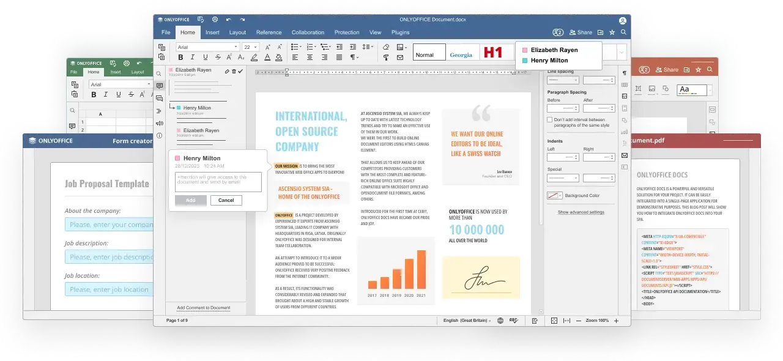Open the feedback megaphone icon in sidebar
This screenshot has width=783, height=361.
(160, 122)
